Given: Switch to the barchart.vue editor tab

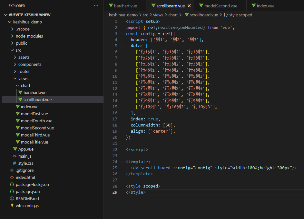Looking at the screenshot, I should [x=125, y=6].
